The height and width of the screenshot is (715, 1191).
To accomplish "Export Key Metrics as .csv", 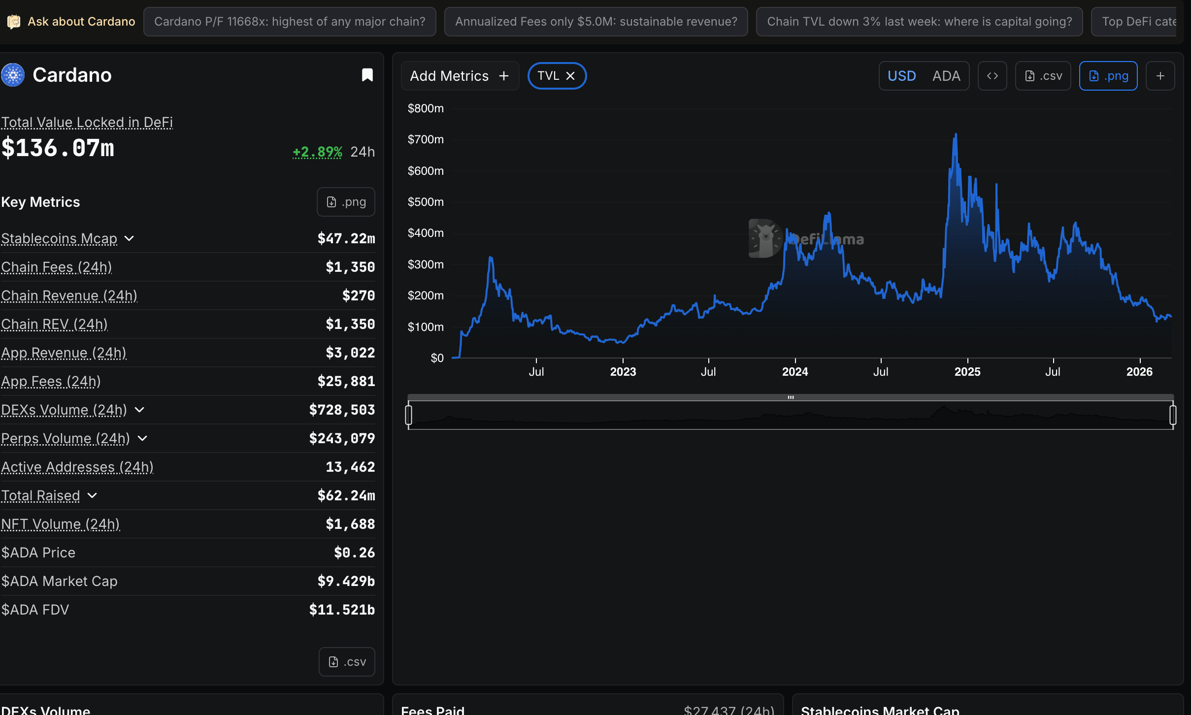I will tap(347, 662).
